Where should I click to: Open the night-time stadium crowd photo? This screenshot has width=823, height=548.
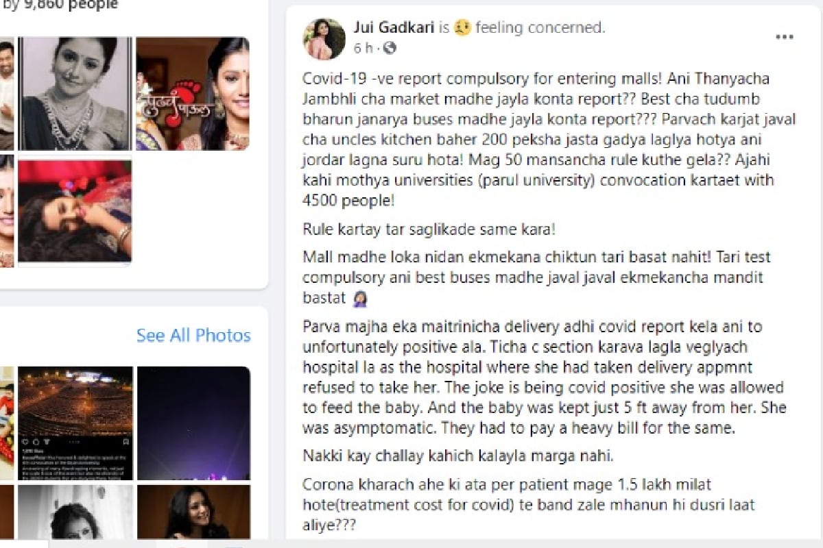point(75,423)
